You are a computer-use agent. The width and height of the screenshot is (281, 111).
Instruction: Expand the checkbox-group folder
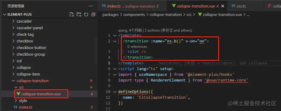pos(31,54)
